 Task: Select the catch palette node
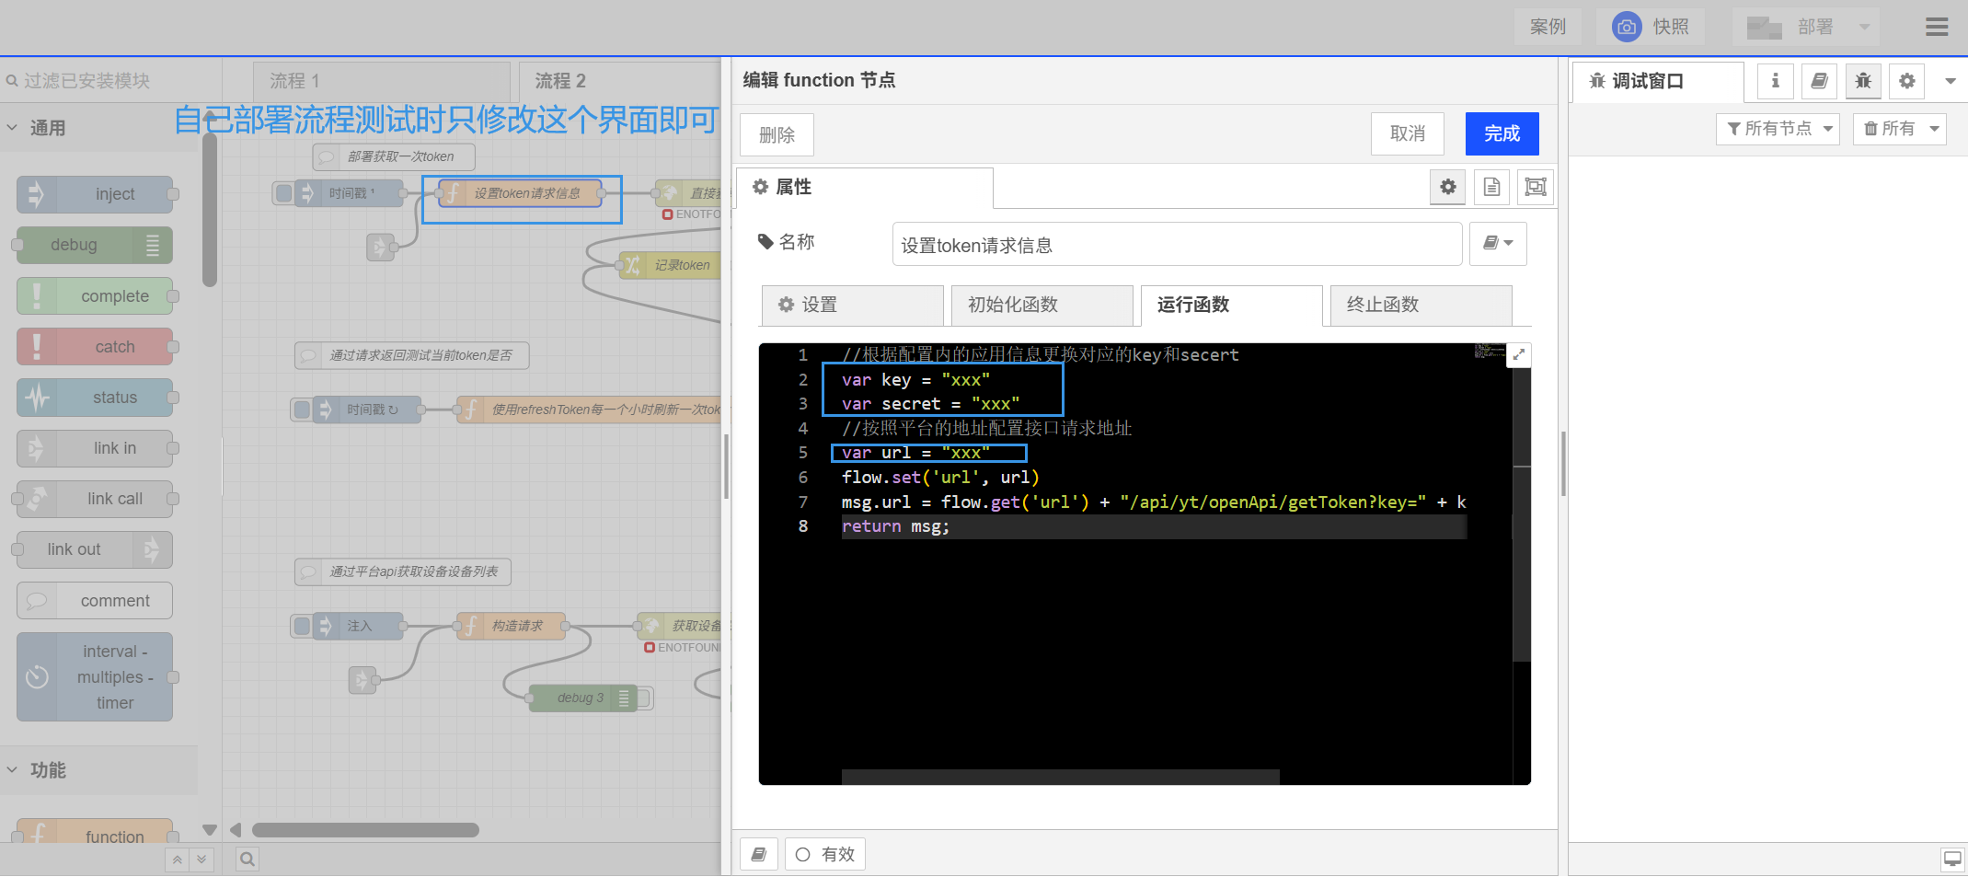pyautogui.click(x=95, y=347)
